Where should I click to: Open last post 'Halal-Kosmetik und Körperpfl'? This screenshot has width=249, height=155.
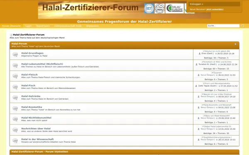(x=217, y=105)
